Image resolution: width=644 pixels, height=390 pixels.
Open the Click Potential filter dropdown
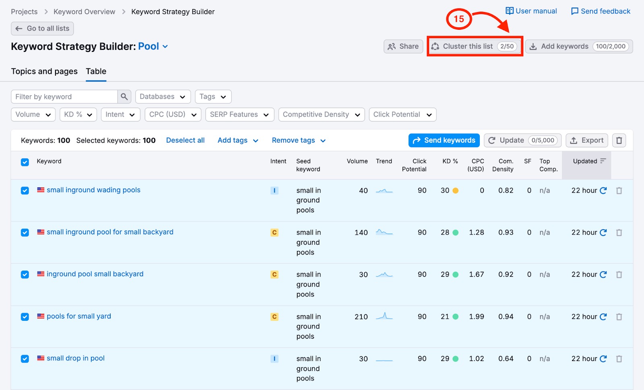(x=402, y=115)
